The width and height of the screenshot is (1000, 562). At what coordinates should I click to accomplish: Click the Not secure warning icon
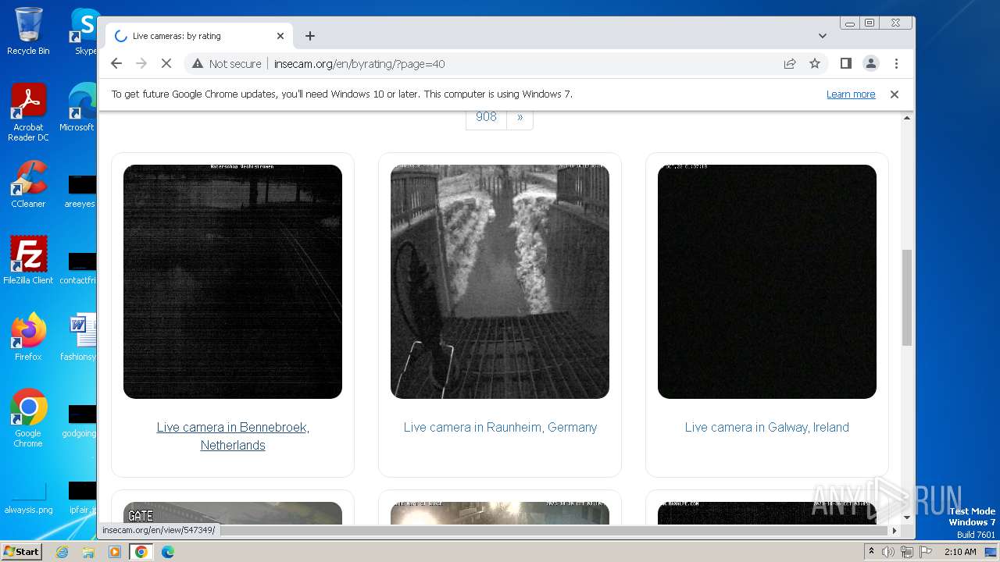[x=197, y=64]
